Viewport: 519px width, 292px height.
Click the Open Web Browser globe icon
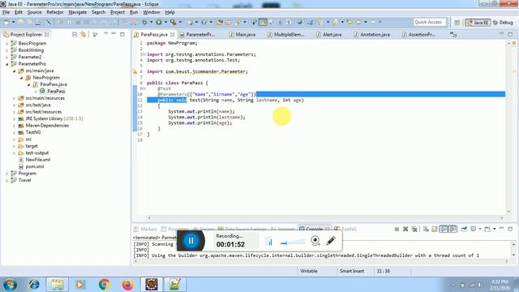[299, 22]
